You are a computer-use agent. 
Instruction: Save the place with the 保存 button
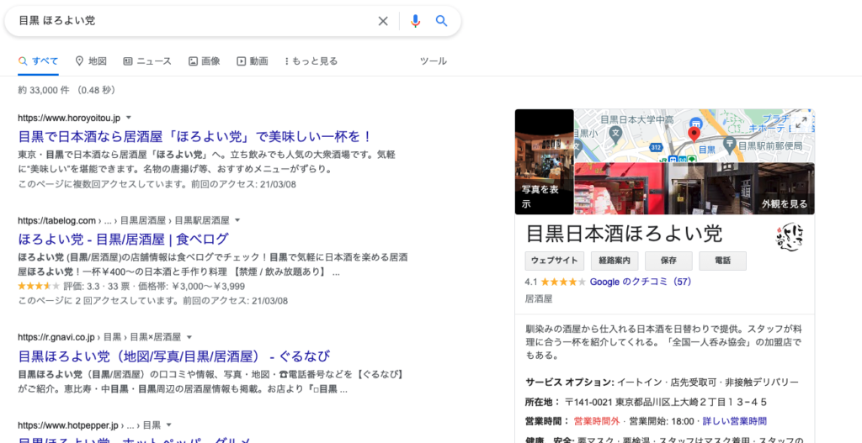(x=668, y=261)
